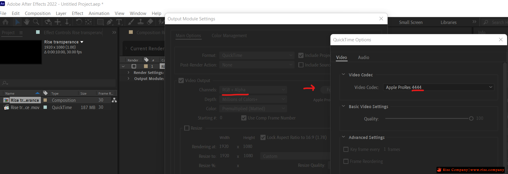Collapse the Advanced Settings section
Screen dimensions: 508x174
pos(343,137)
